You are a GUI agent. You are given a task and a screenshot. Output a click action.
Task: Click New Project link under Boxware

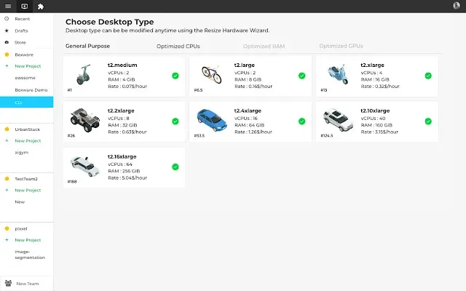tap(28, 66)
